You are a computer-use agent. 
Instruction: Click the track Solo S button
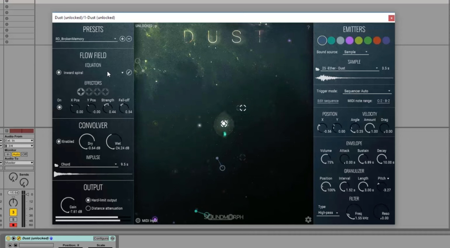[x=13, y=219]
